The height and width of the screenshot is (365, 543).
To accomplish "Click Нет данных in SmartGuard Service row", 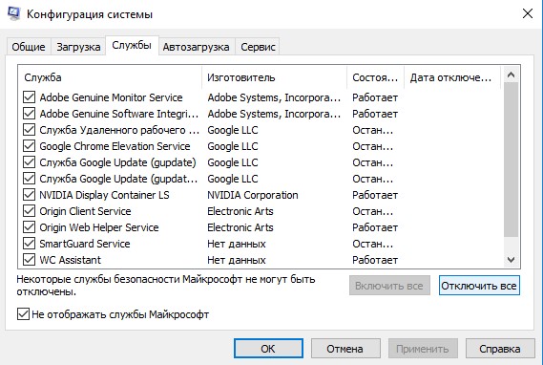I will [237, 244].
